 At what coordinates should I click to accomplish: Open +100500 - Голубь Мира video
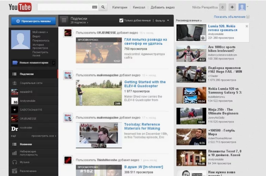(221, 132)
